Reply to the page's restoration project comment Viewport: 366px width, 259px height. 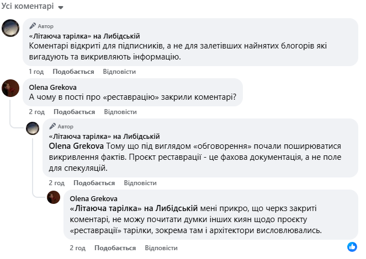tap(140, 183)
